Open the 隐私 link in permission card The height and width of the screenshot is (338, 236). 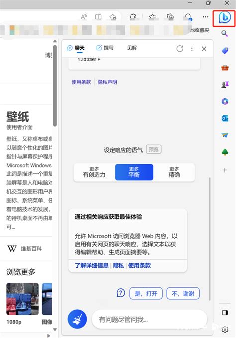tap(118, 265)
